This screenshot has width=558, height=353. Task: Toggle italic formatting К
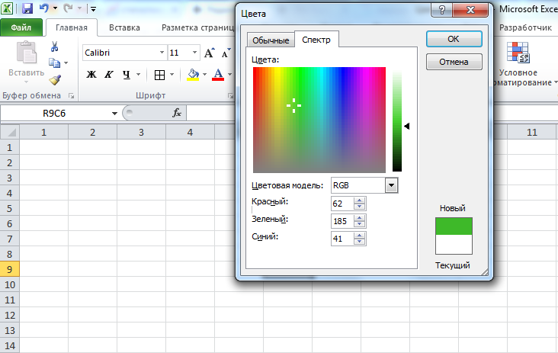[108, 75]
